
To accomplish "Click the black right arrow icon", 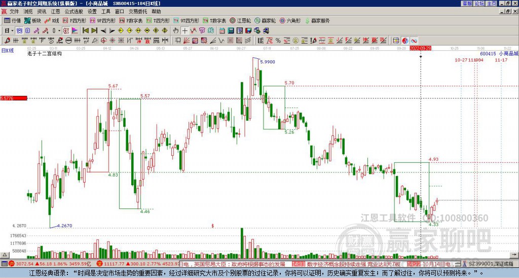I will 112,31.
